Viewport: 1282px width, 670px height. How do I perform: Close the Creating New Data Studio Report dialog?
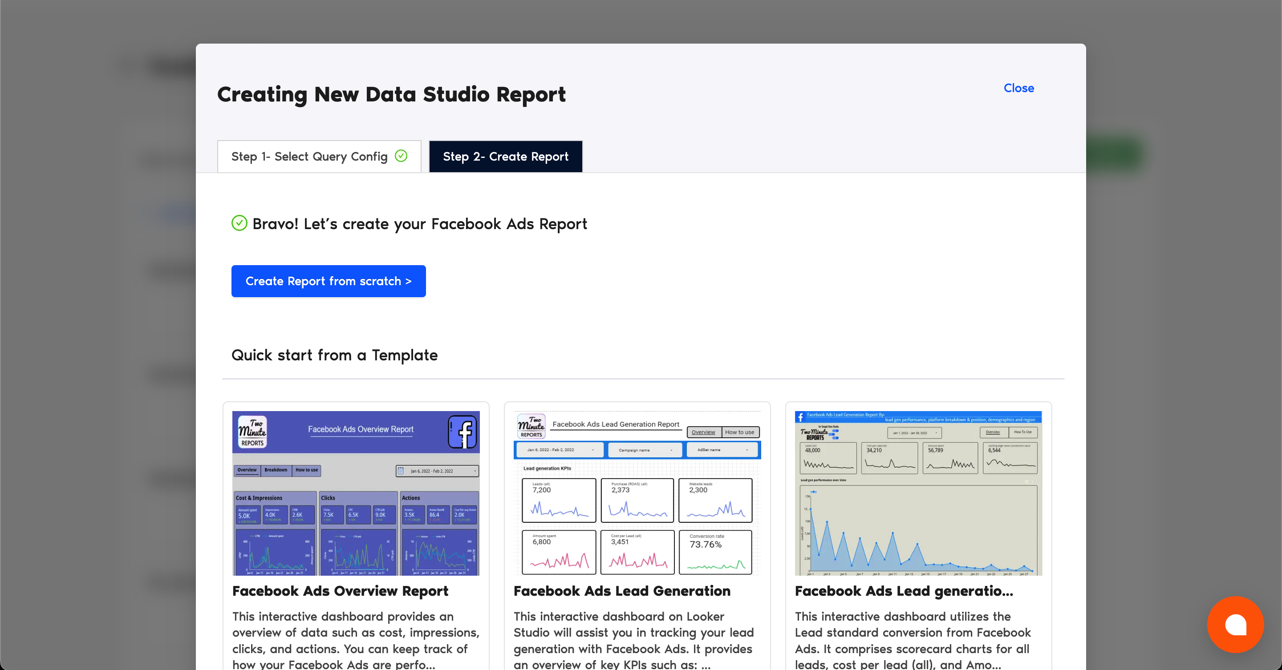click(x=1018, y=88)
